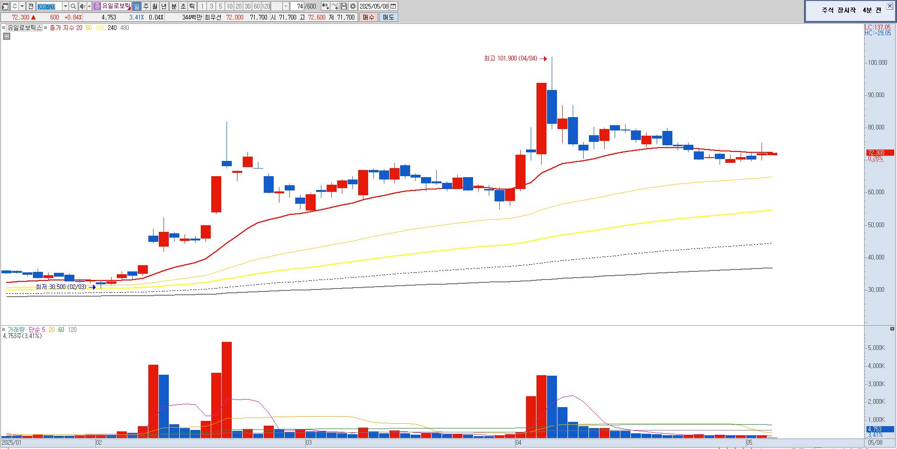The width and height of the screenshot is (897, 449).
Task: Select the 틱 tick period toggle
Action: 192,6
